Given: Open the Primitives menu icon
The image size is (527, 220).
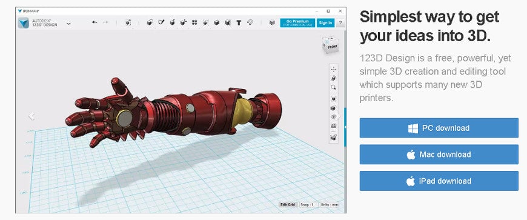Looking at the screenshot, I should (x=150, y=22).
